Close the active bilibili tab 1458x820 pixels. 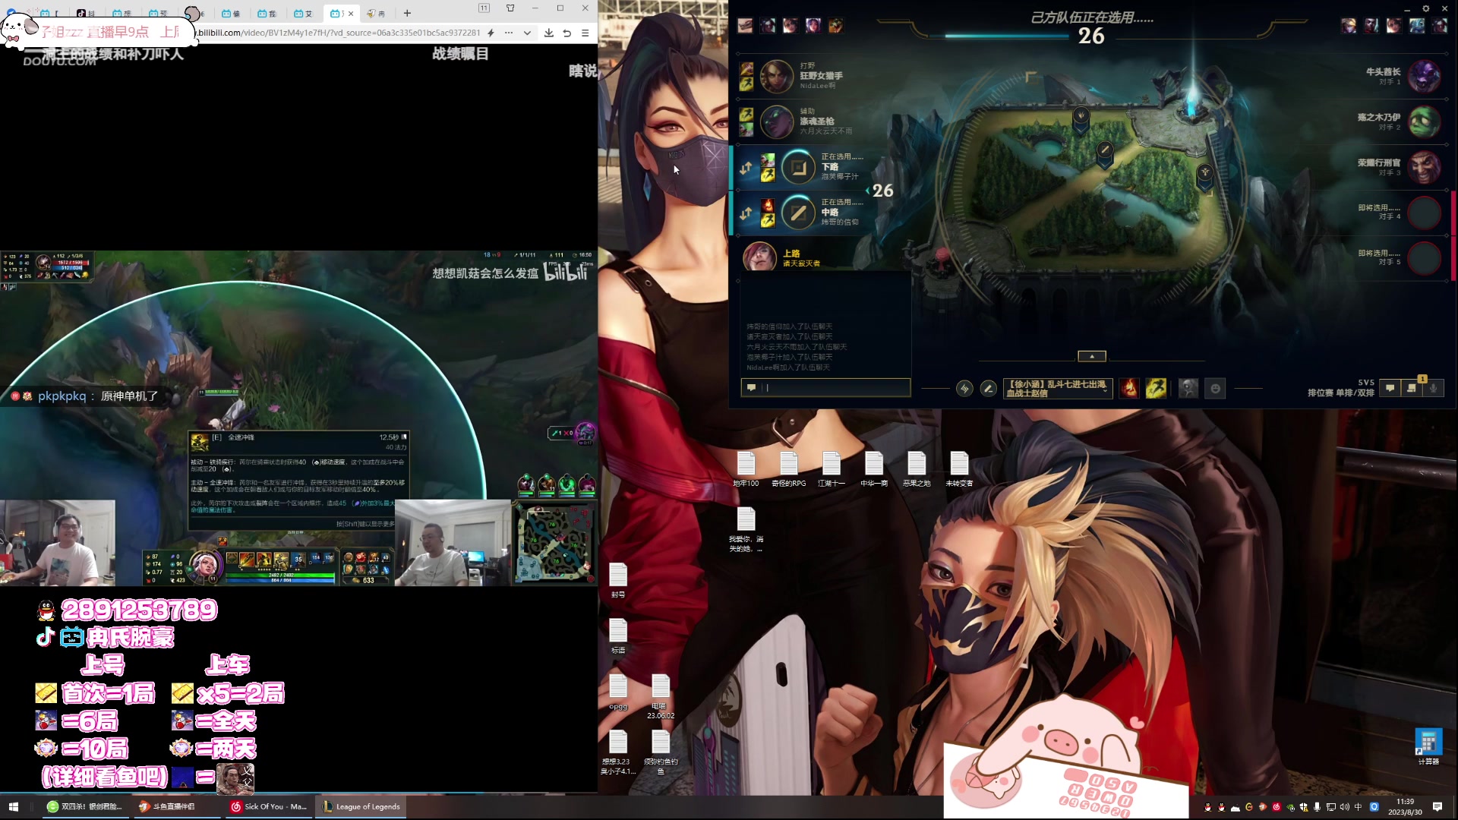click(351, 14)
